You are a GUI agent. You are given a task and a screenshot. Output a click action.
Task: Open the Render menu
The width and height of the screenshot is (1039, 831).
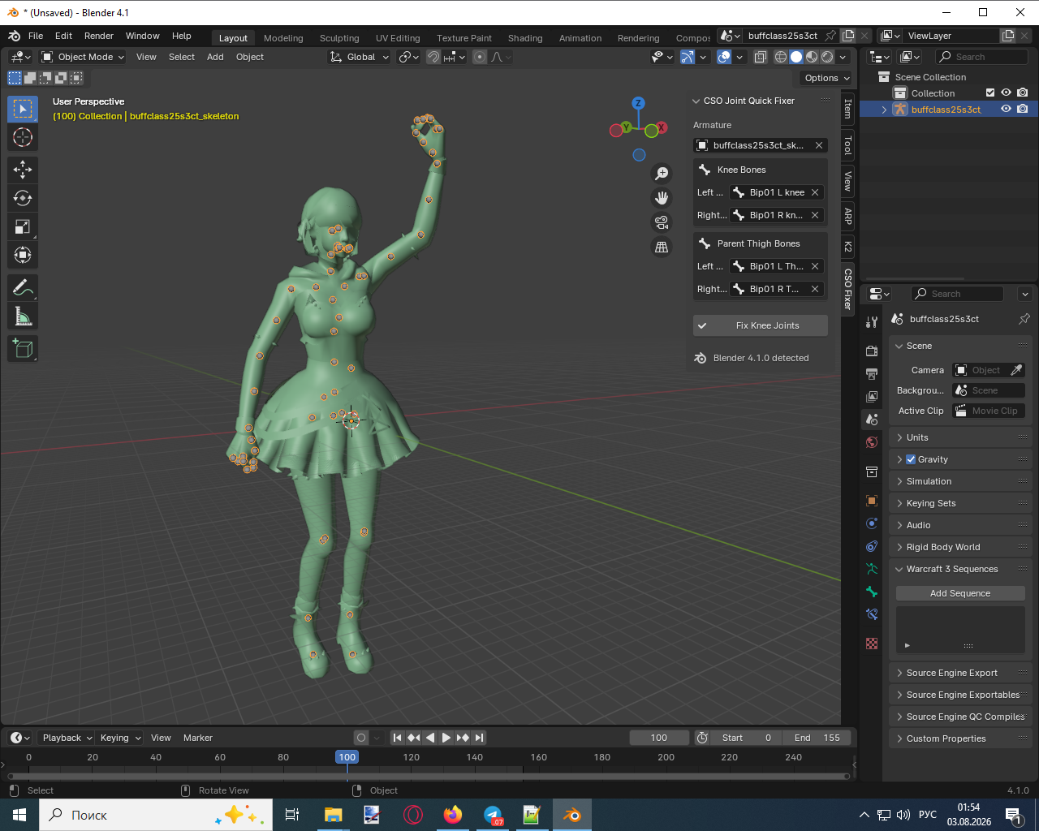99,36
